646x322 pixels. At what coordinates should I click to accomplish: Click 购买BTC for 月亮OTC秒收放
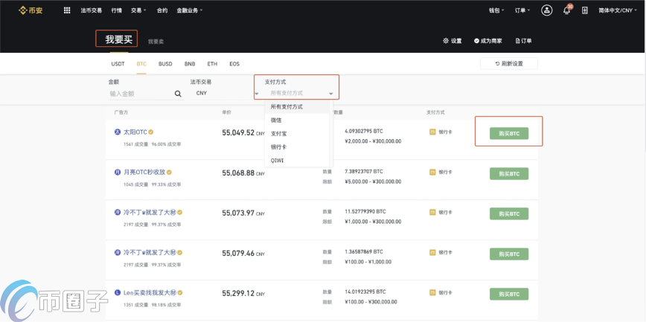tap(509, 174)
